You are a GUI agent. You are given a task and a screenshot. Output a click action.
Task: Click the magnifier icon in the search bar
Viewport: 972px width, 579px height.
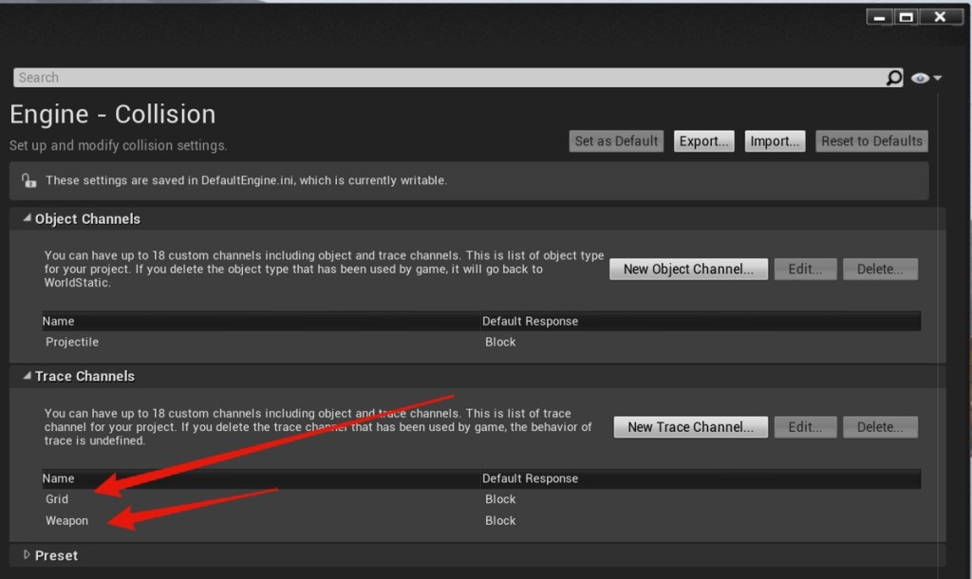893,78
